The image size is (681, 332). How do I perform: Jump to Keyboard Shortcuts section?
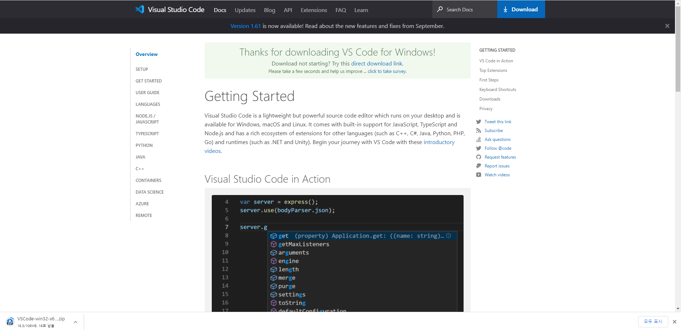pos(498,90)
